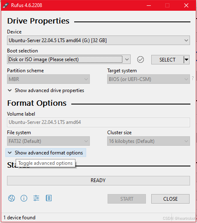Click the START button

tap(127, 199)
